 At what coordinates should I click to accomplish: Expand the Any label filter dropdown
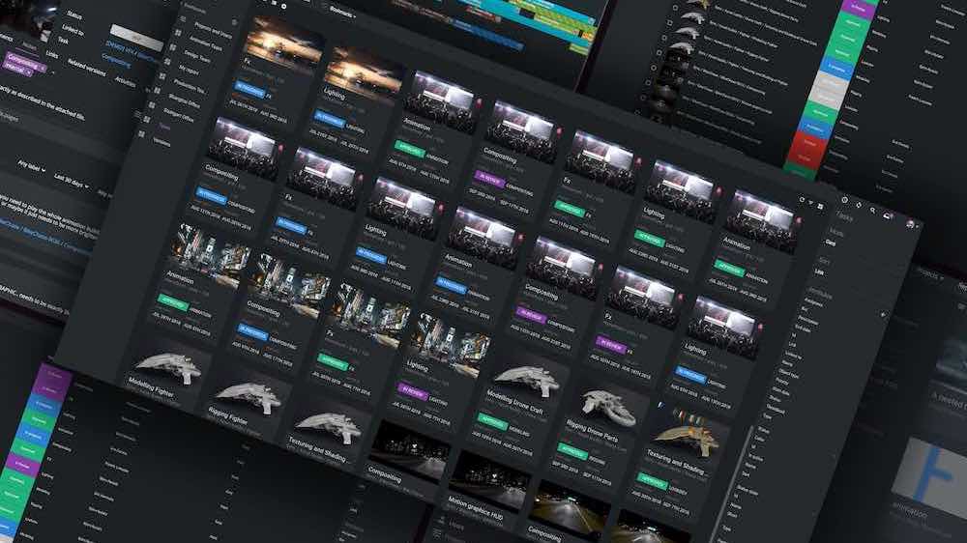pyautogui.click(x=32, y=166)
